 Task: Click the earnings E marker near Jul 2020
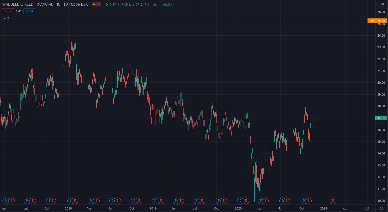coord(287,201)
